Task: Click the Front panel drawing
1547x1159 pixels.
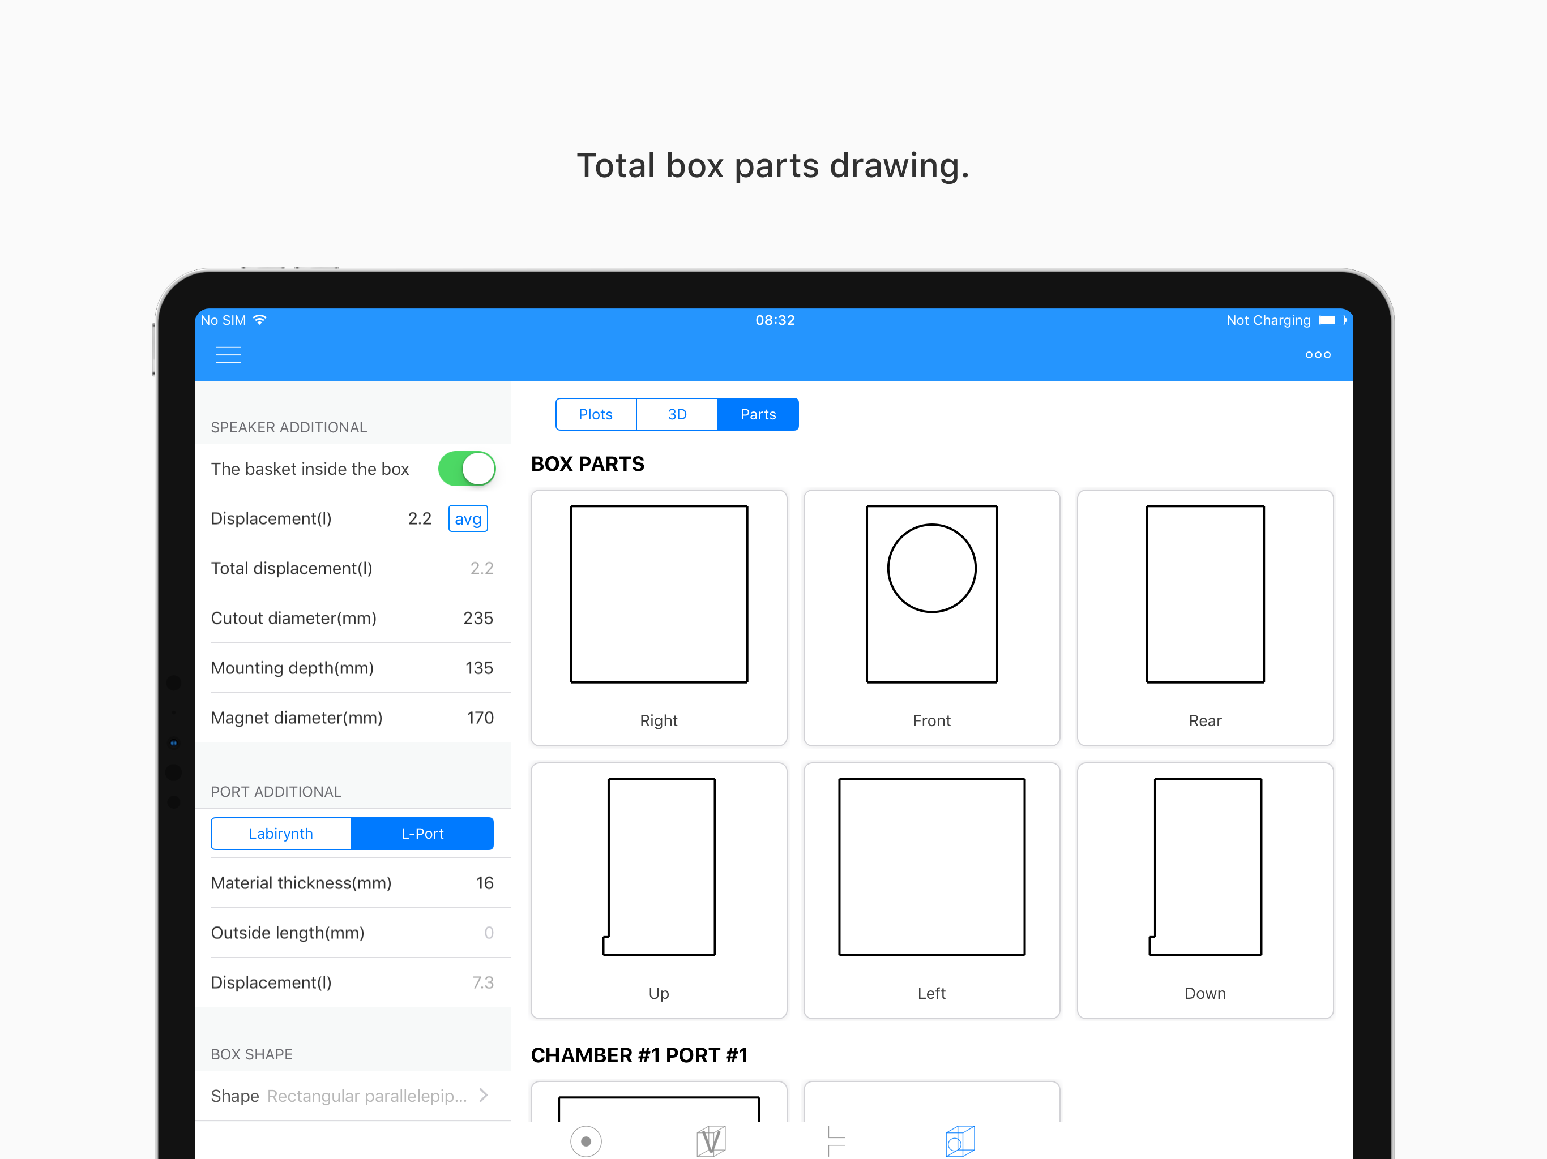Action: [931, 617]
